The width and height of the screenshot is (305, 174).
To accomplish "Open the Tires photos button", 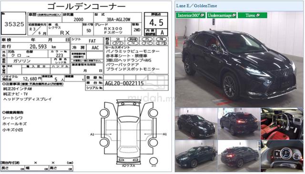I will 252,15.
